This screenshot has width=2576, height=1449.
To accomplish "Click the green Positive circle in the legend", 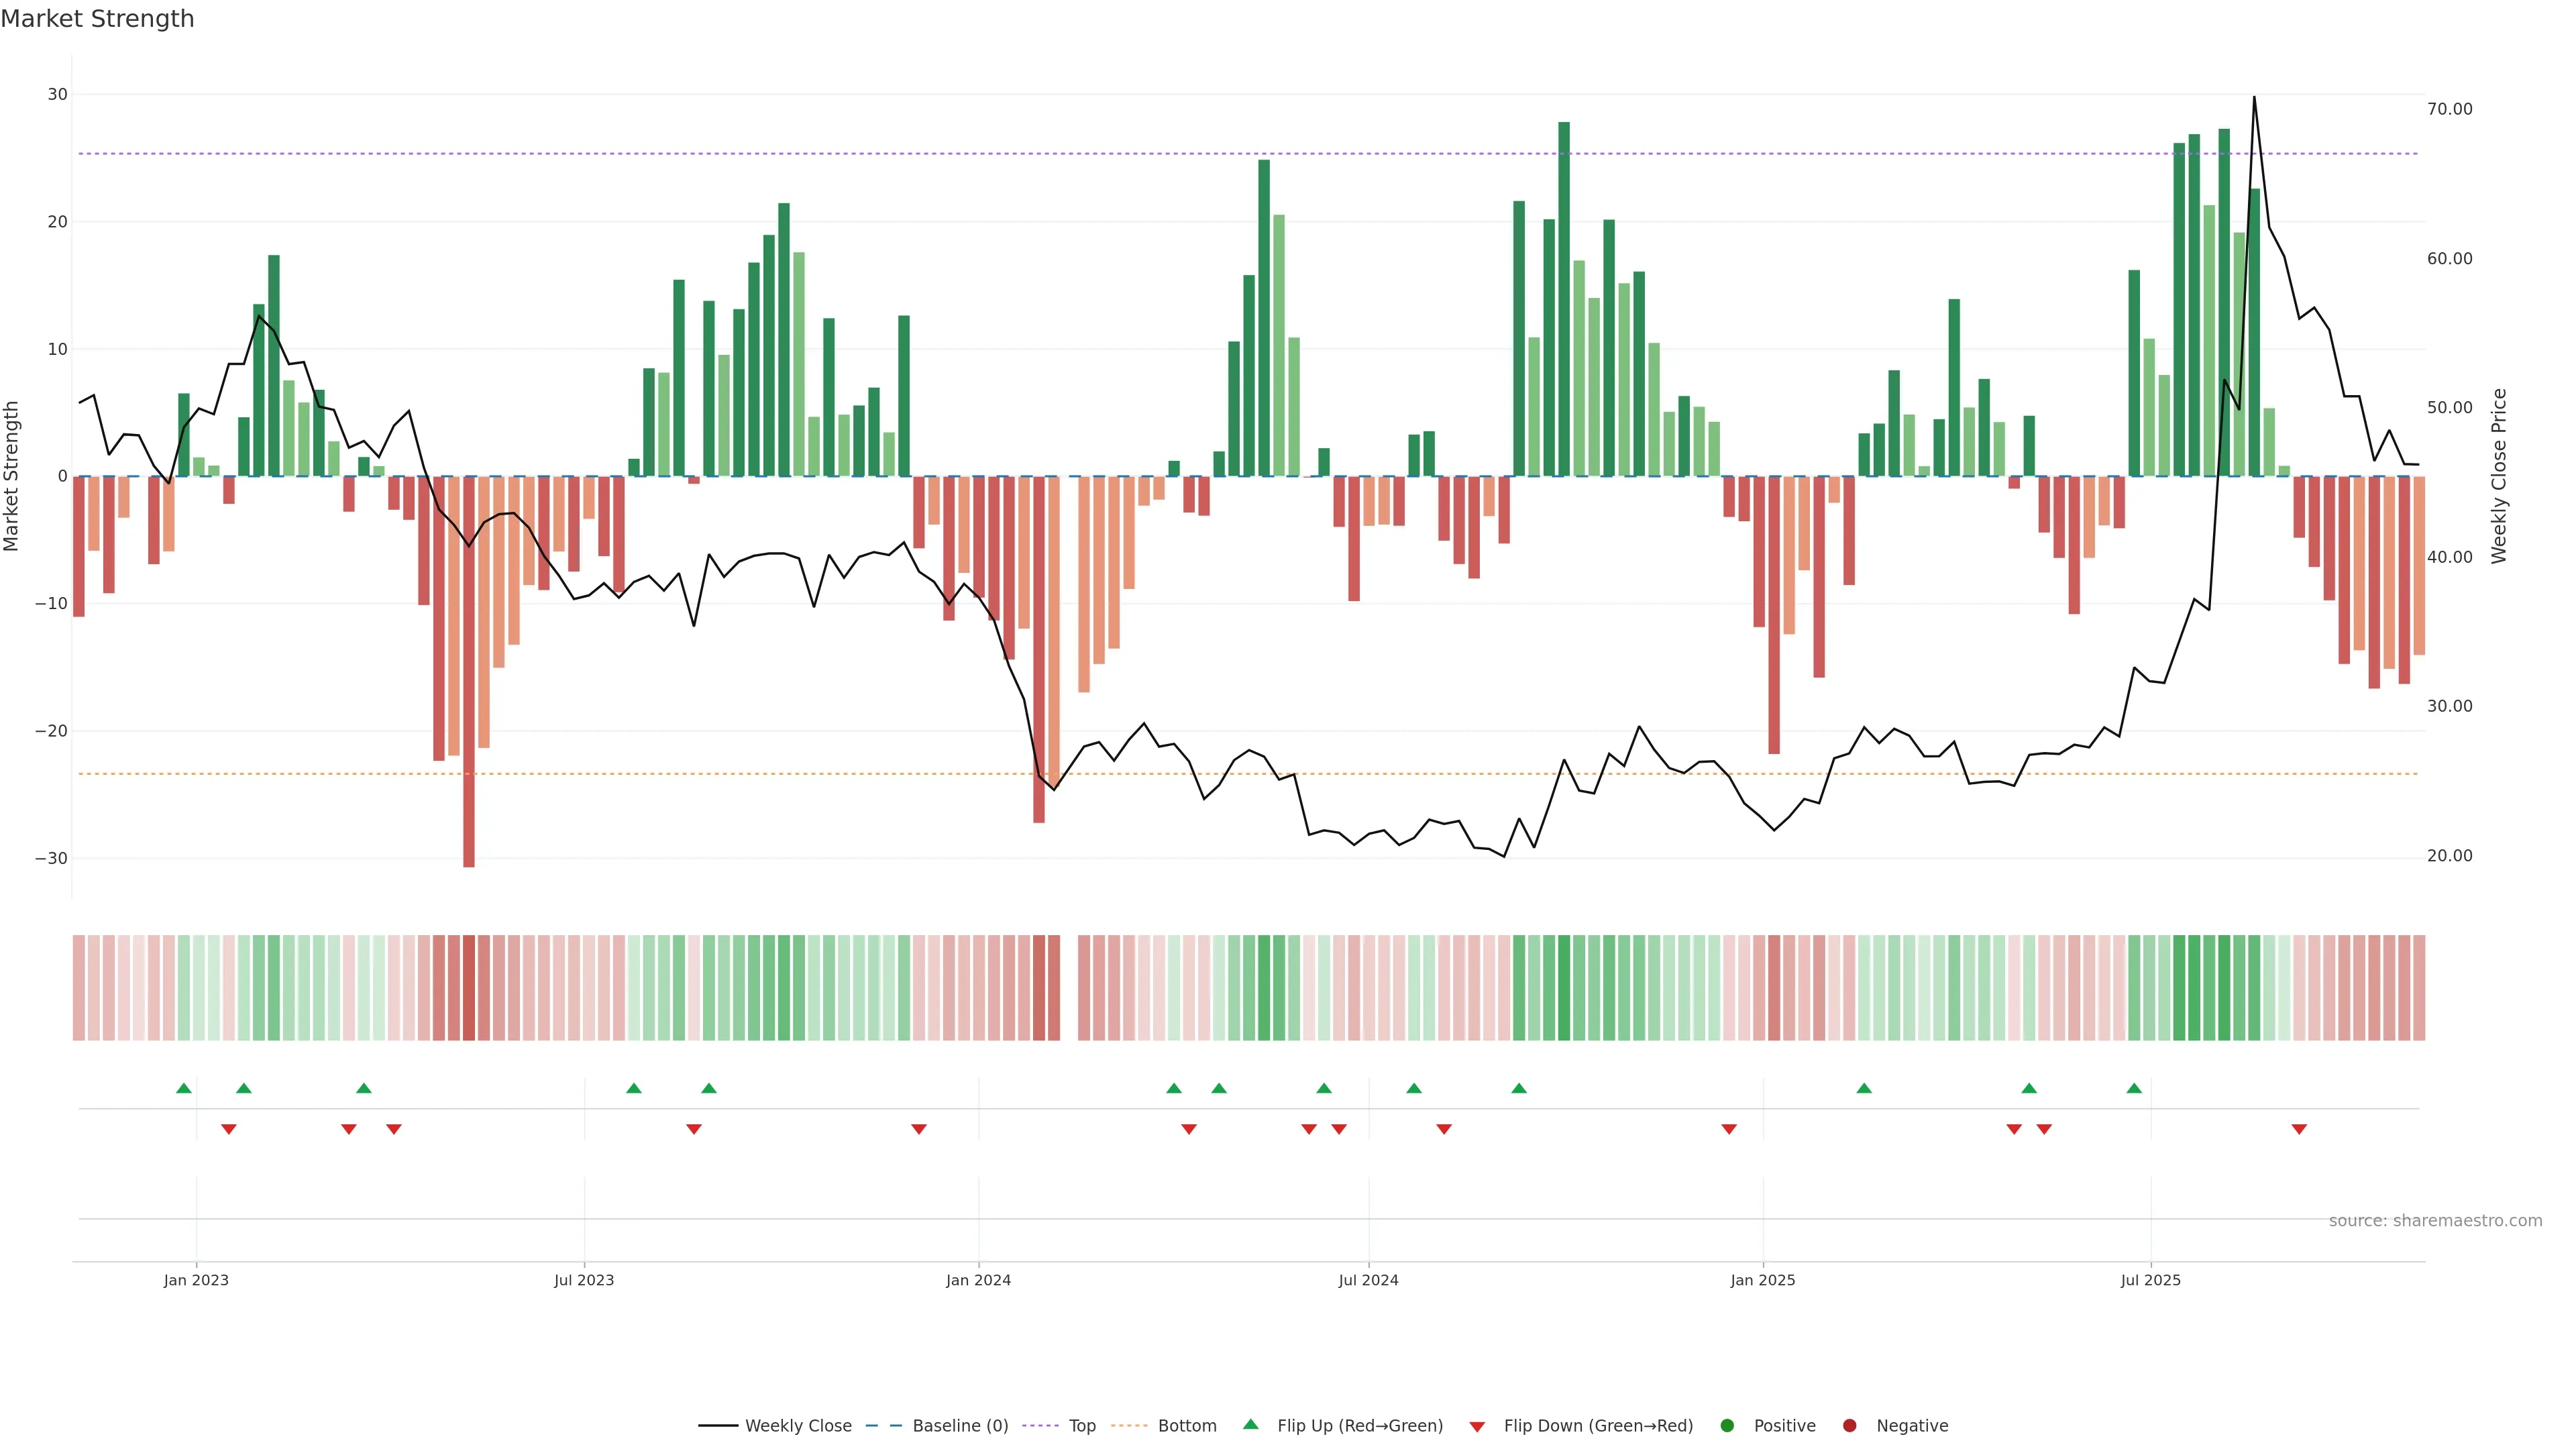I will click(x=1727, y=1426).
